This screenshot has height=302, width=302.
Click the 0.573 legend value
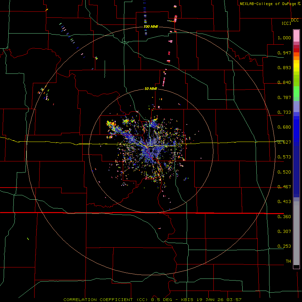coord(284,157)
